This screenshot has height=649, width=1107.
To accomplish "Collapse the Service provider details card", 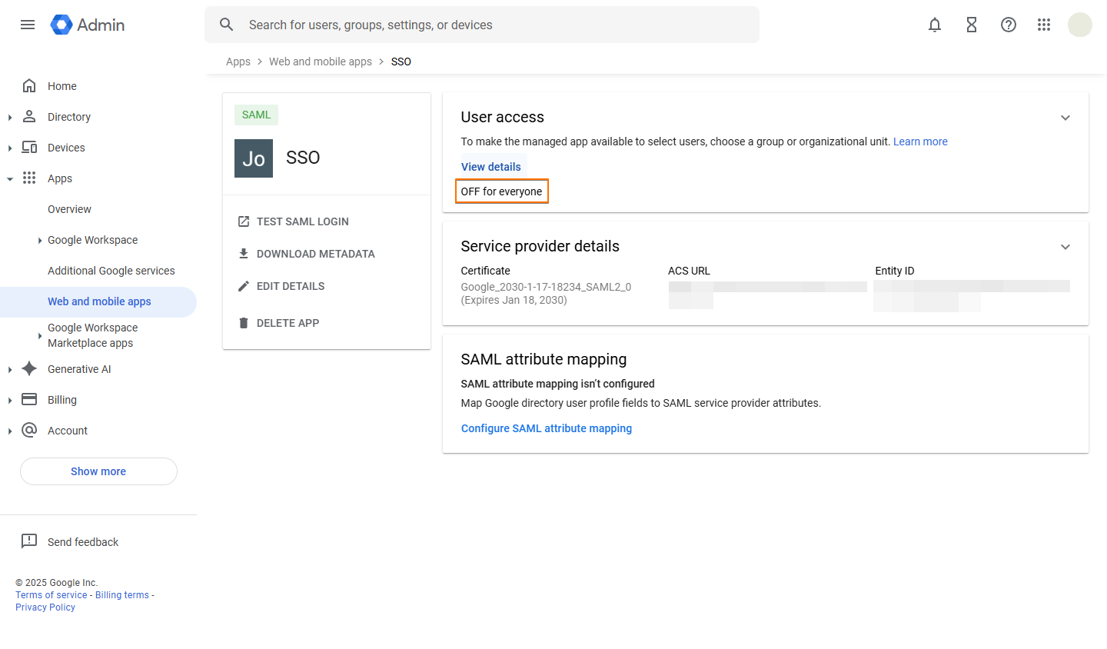I will [x=1065, y=246].
